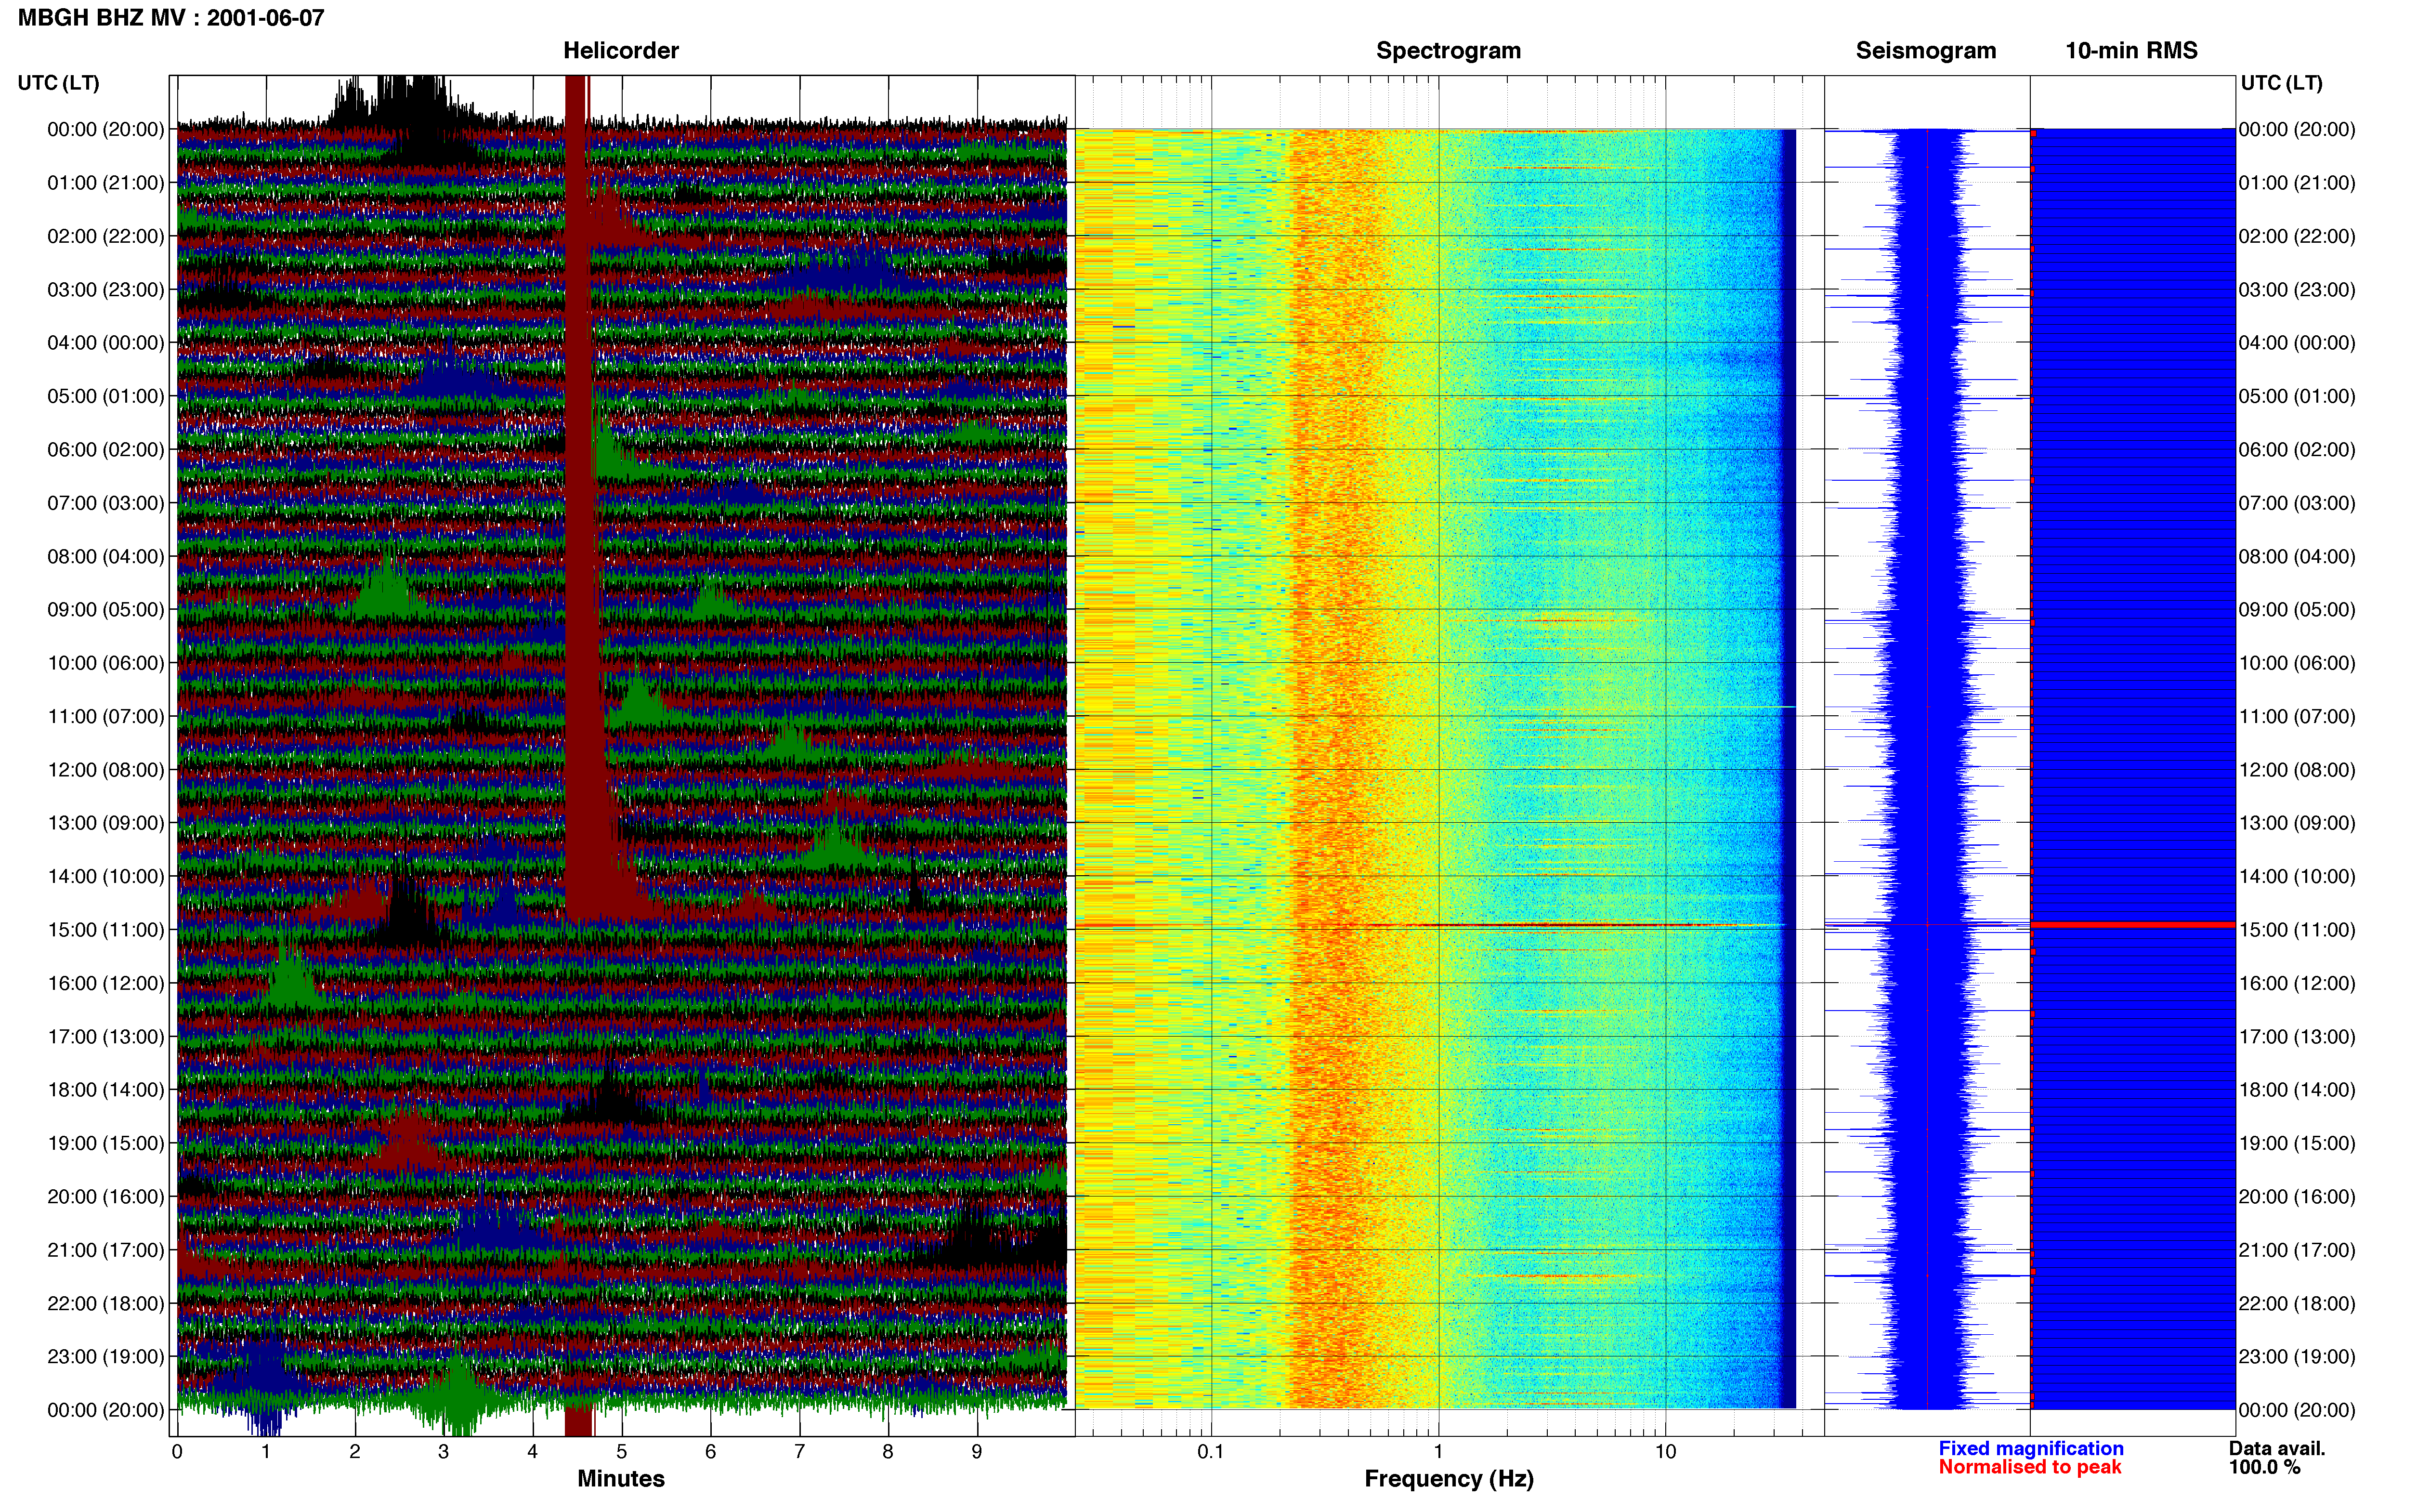This screenshot has height=1512, width=2417.
Task: Click the left 17:00 (13:00) time label
Action: 105,1036
